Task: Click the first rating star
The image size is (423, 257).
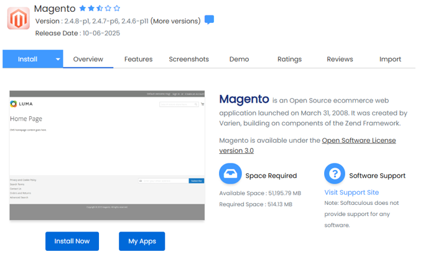Action: pos(83,9)
